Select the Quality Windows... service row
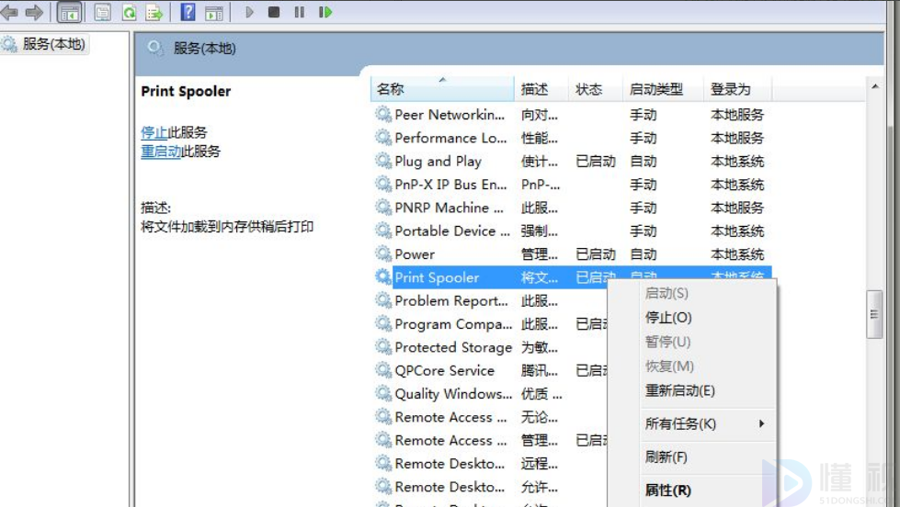The height and width of the screenshot is (507, 900). coord(490,393)
